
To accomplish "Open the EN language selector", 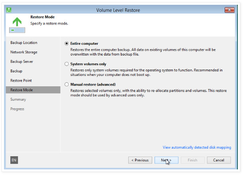I will tap(14, 160).
